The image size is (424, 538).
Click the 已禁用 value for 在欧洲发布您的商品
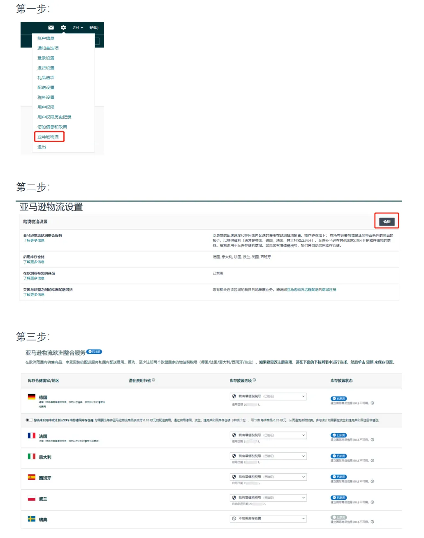[218, 273]
